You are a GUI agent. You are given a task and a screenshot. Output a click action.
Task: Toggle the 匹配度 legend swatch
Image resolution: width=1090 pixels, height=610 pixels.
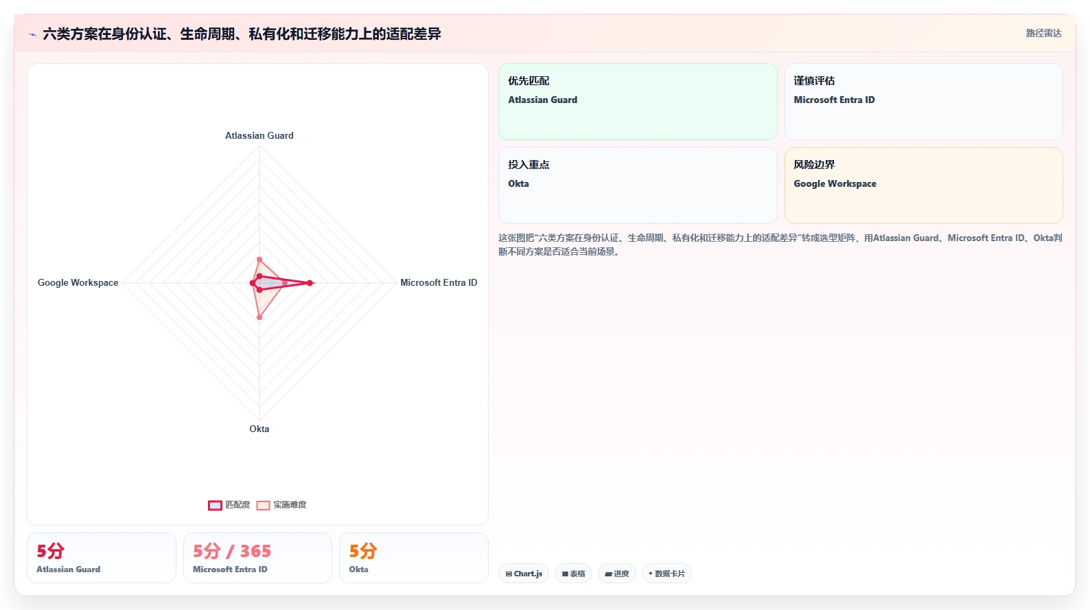click(215, 506)
